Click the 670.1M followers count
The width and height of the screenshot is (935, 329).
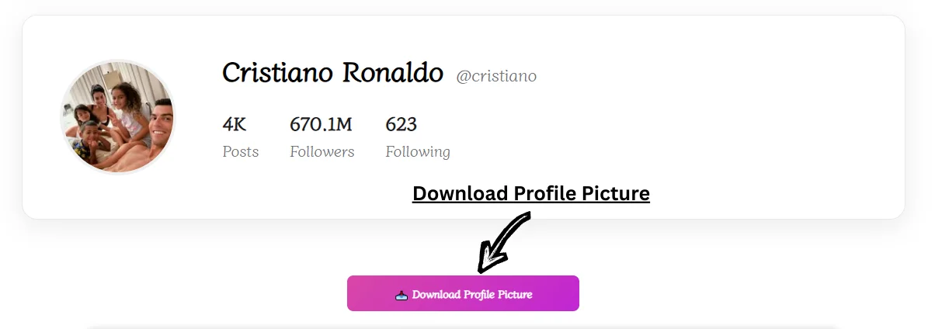[321, 124]
